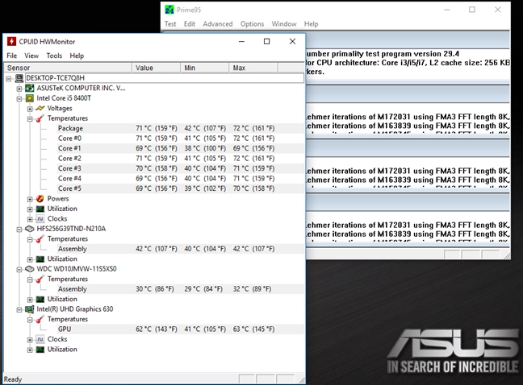523x385 pixels.
Task: Click the HWMonitor lightning bolt title icon
Action: pos(11,41)
